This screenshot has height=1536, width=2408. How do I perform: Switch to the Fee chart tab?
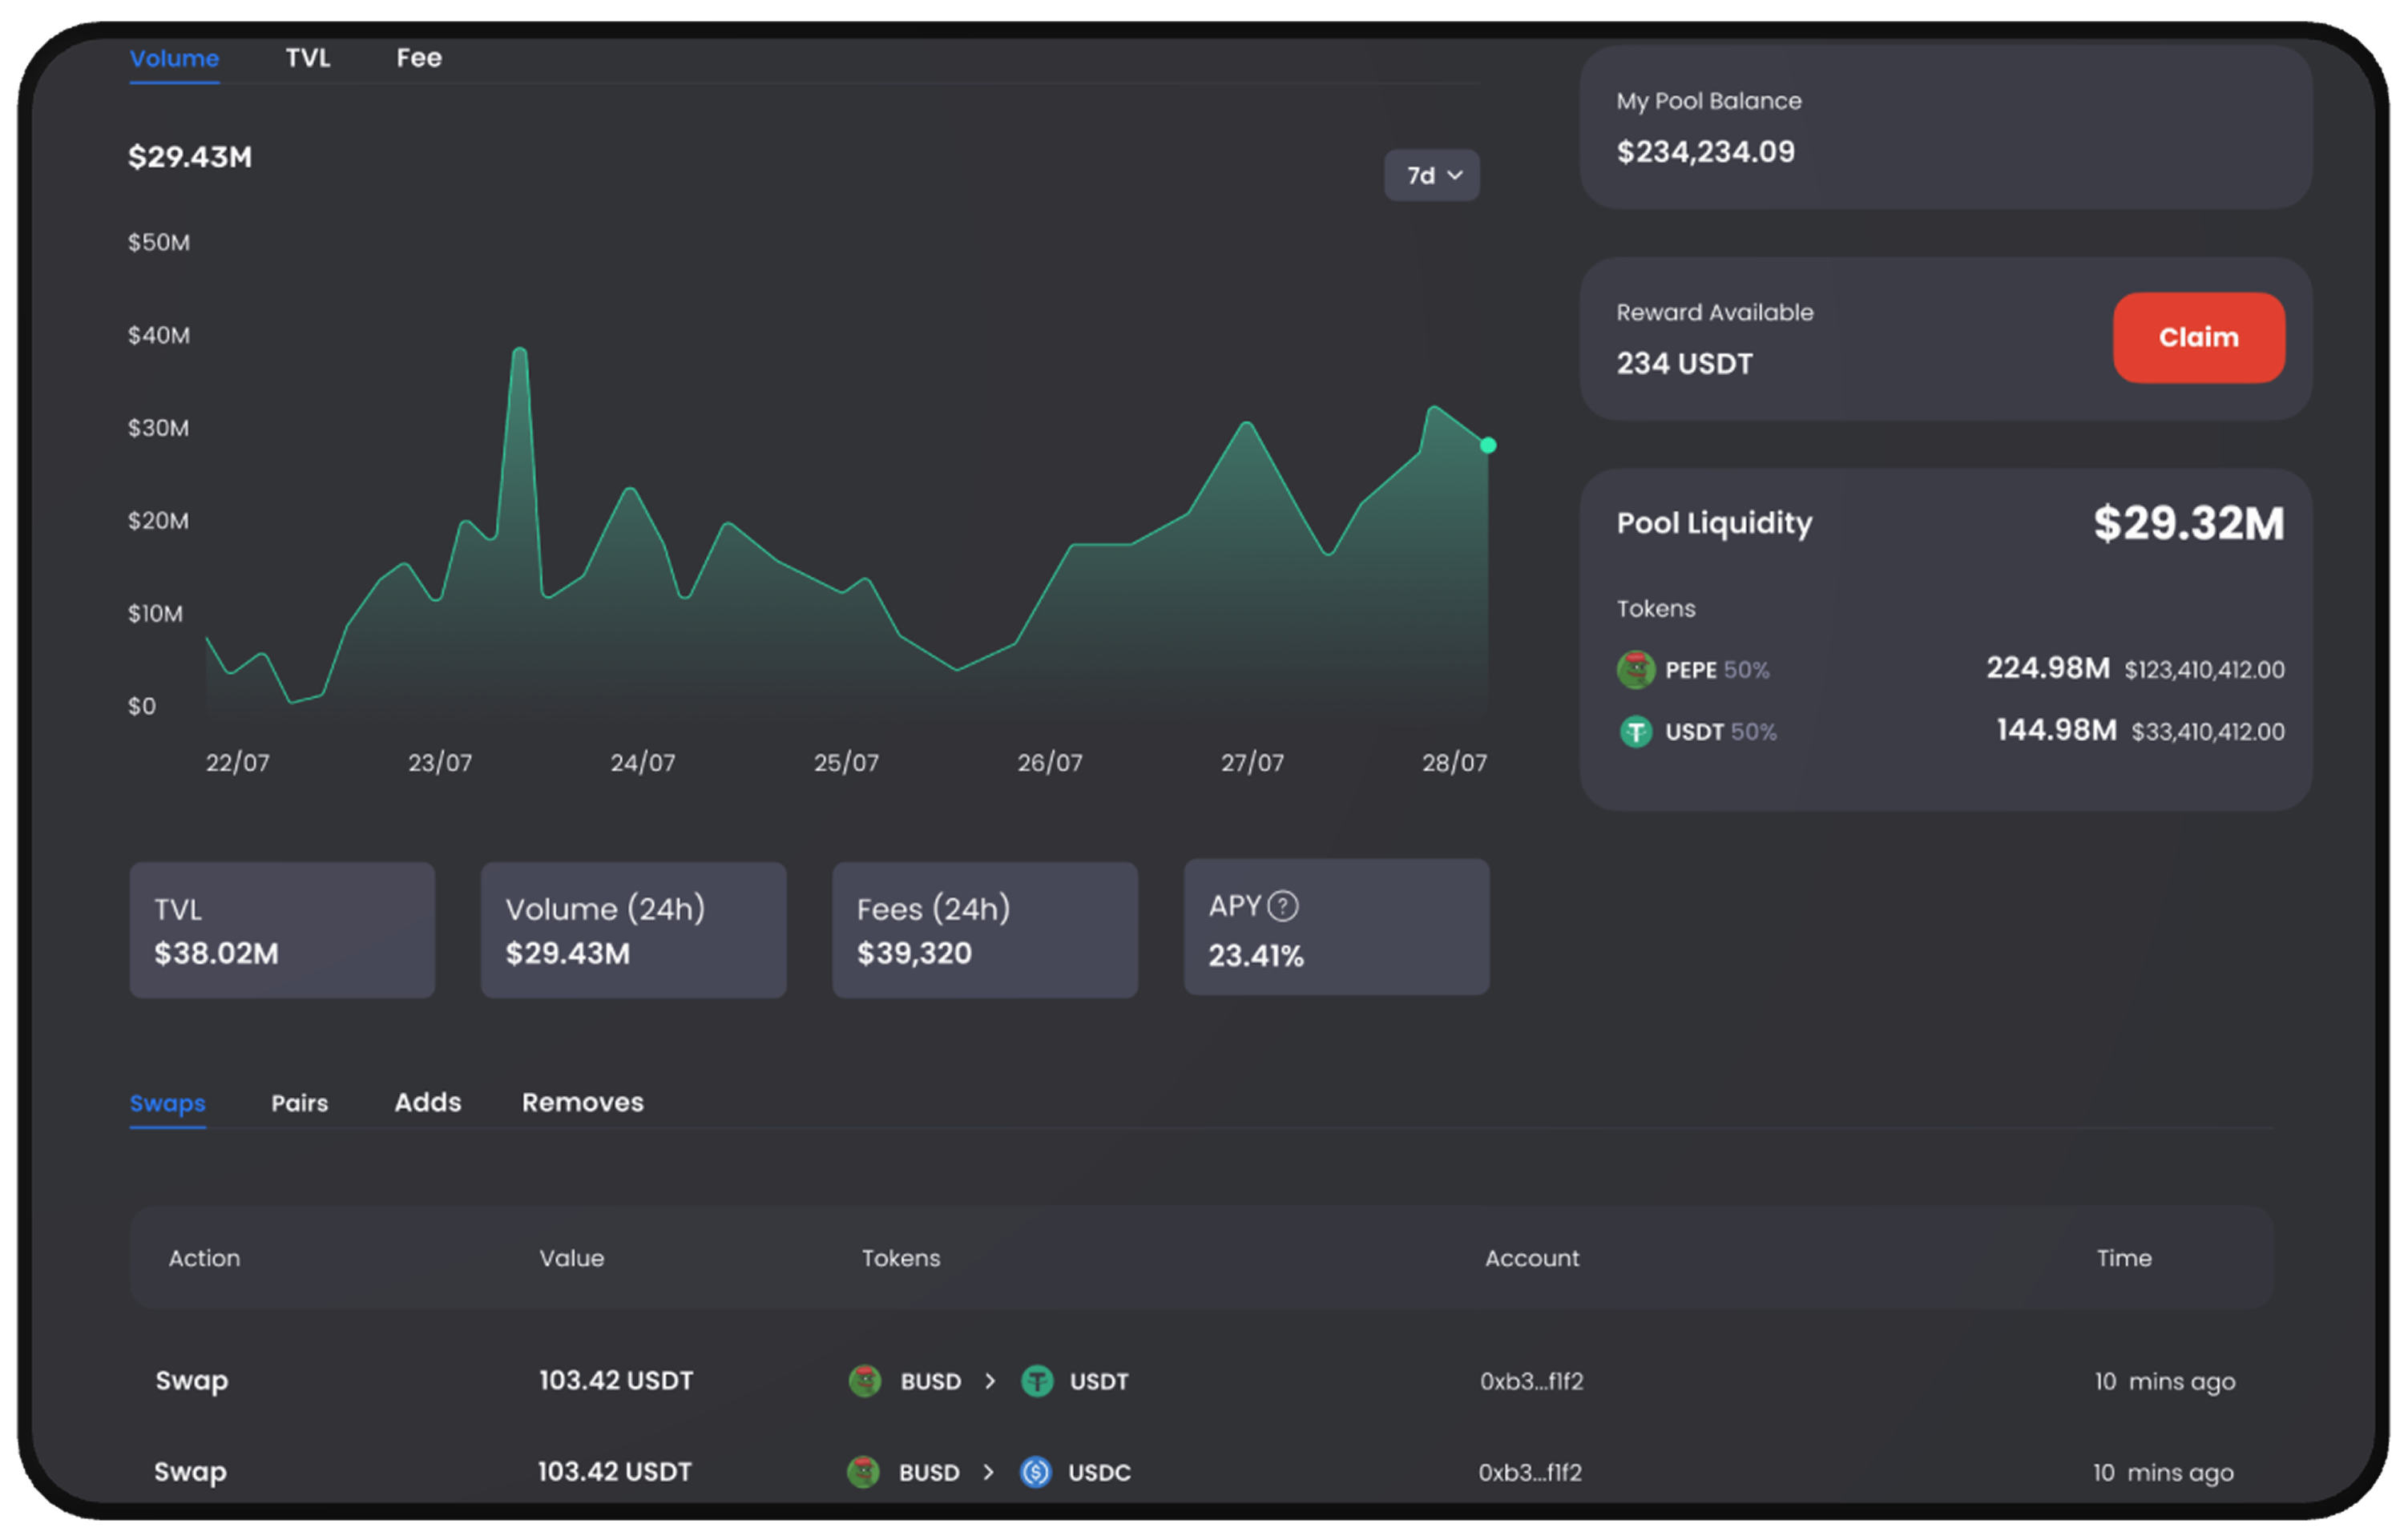coord(418,58)
